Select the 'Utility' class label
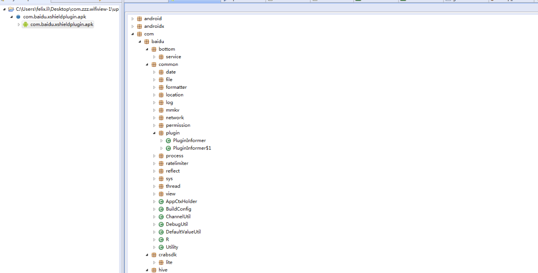The width and height of the screenshot is (538, 273). pos(172,247)
